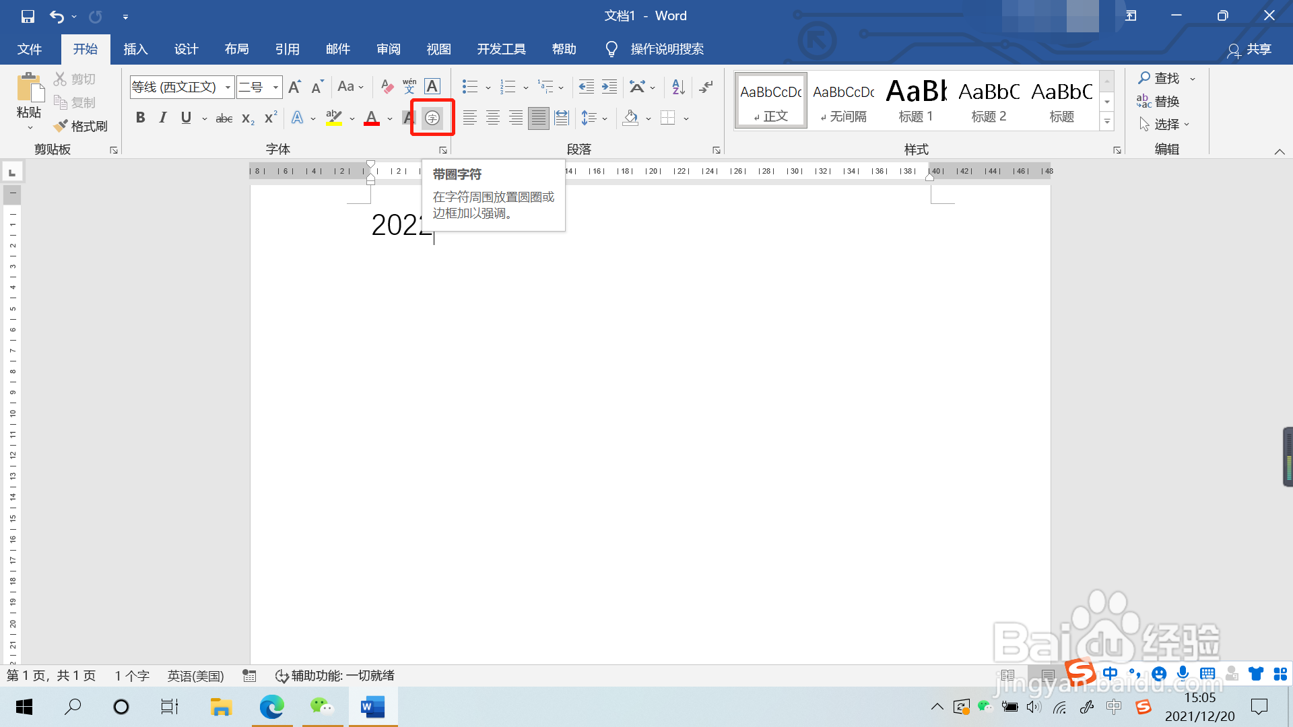
Task: Click the clear formatting eraser icon
Action: click(387, 86)
